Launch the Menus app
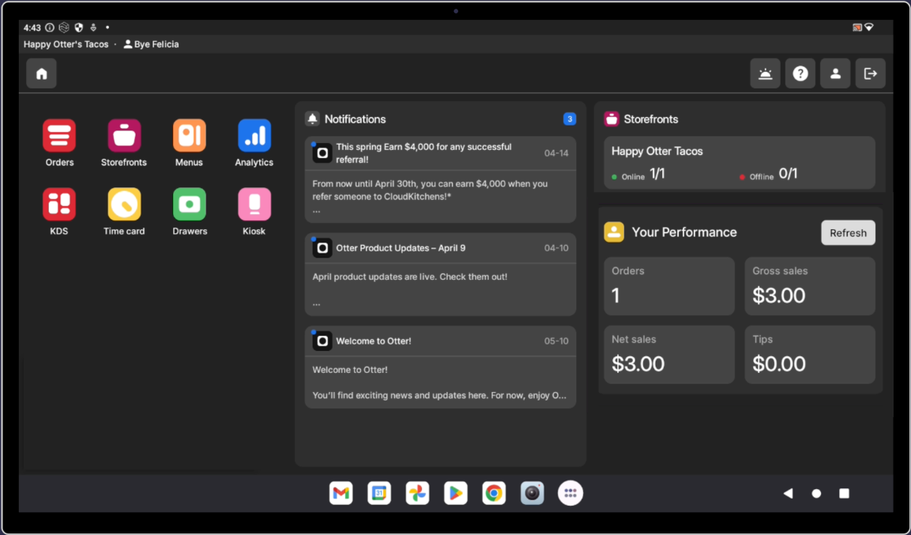 (189, 136)
